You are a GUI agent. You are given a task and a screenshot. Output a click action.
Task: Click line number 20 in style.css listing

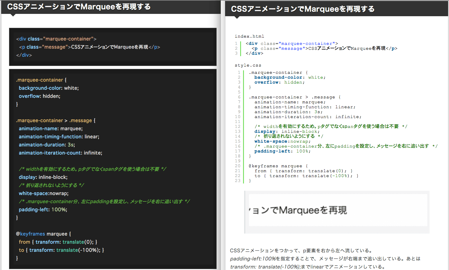pyautogui.click(x=238, y=166)
